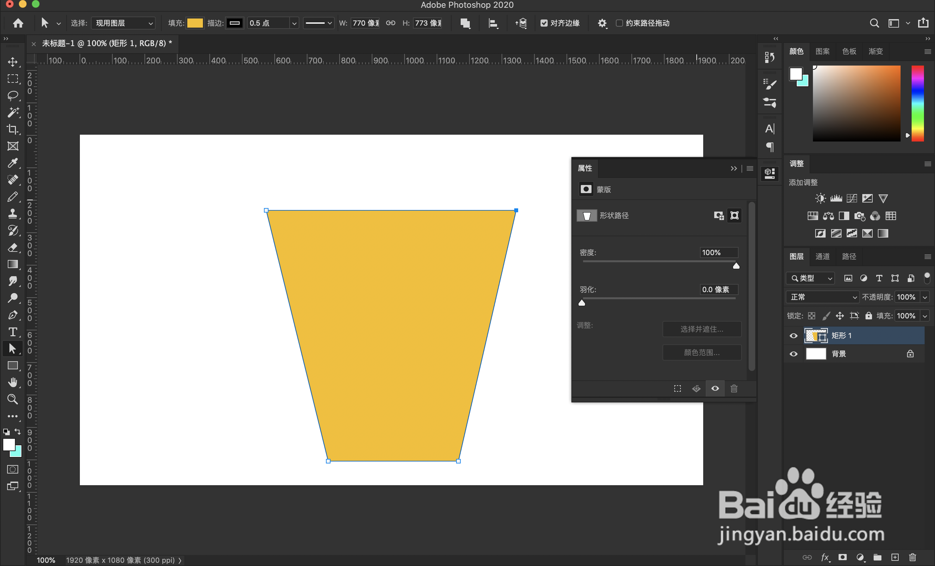Viewport: 935px width, 566px height.
Task: Select the Eyedropper tool
Action: [x=13, y=163]
